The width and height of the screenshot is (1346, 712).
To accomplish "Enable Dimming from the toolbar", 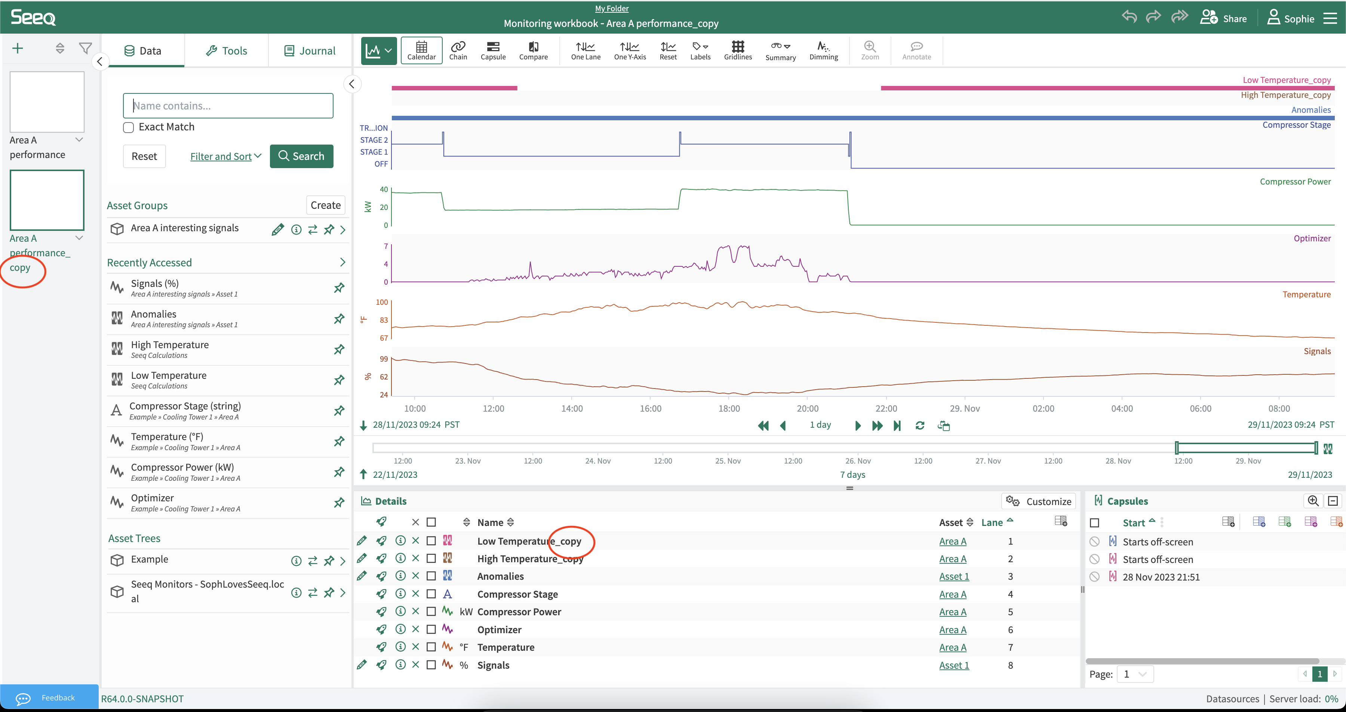I will click(823, 50).
